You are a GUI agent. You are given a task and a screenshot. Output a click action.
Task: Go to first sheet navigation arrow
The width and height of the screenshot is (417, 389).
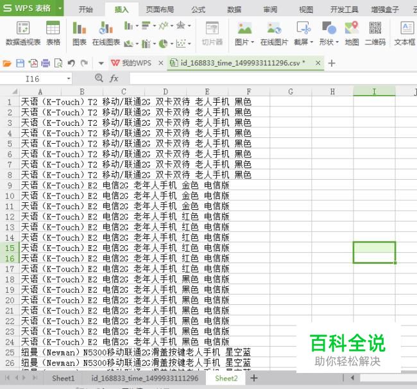click(7, 377)
